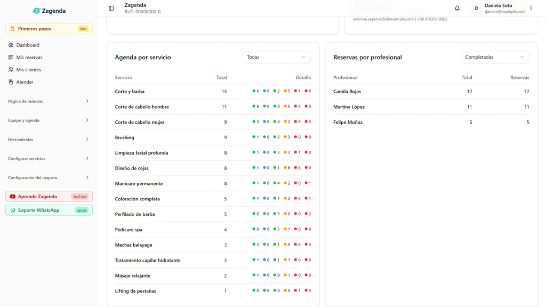Open Aprende Zagenda YouTube link
The image size is (546, 307).
[x=49, y=196]
